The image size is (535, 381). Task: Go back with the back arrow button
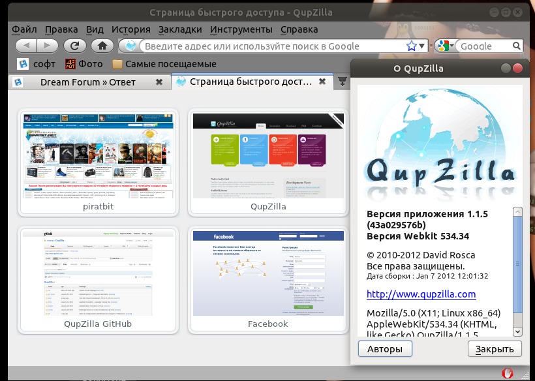pyautogui.click(x=26, y=46)
